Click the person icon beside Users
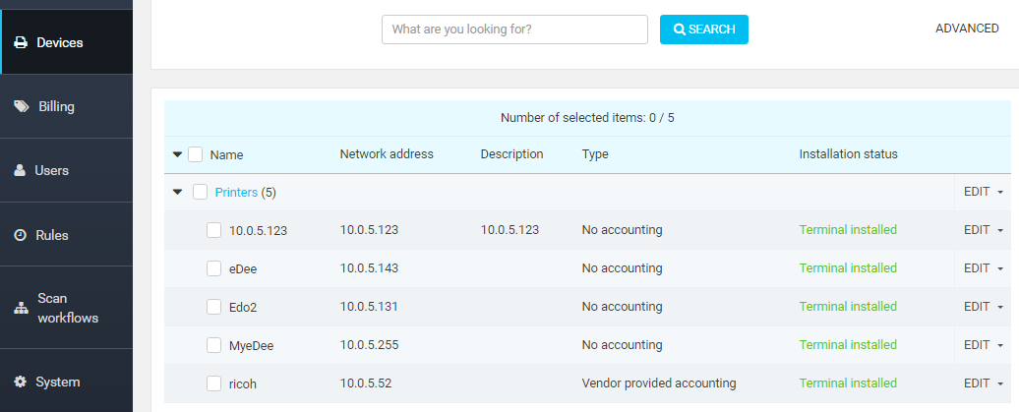 [20, 170]
